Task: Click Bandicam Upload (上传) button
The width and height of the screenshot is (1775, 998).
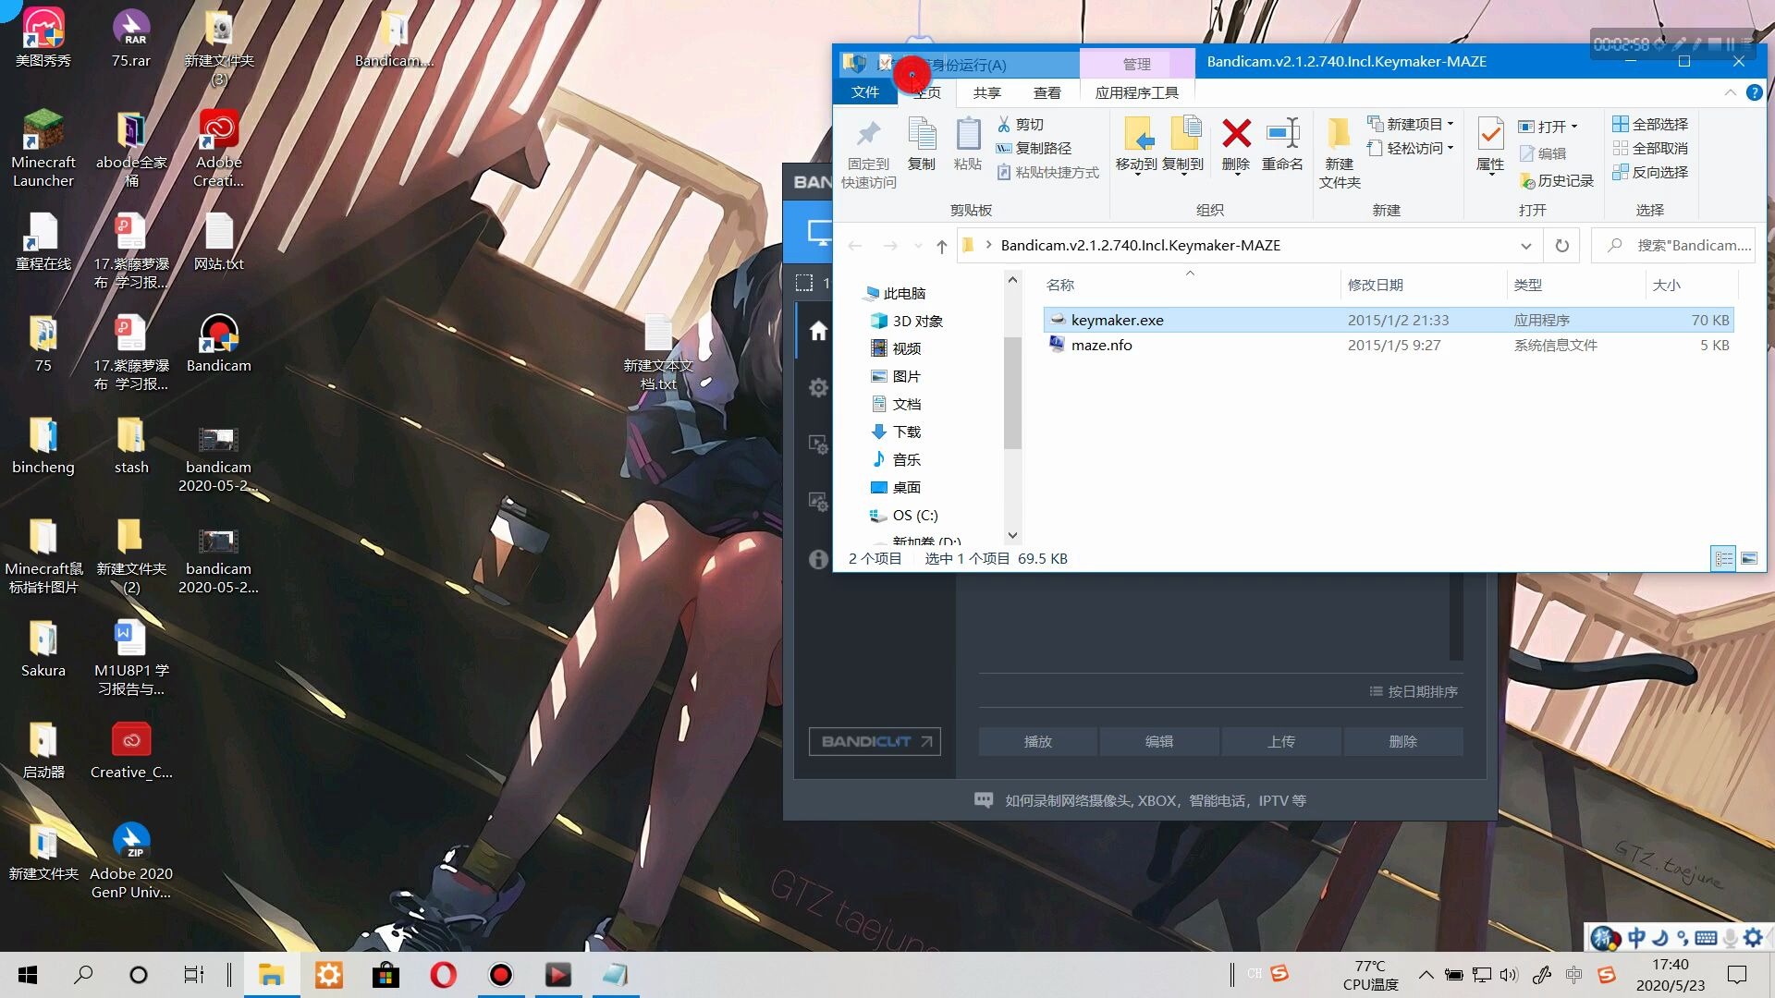Action: [1280, 741]
